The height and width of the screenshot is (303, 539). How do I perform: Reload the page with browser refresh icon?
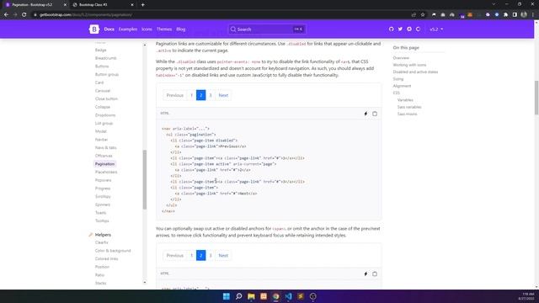click(24, 15)
